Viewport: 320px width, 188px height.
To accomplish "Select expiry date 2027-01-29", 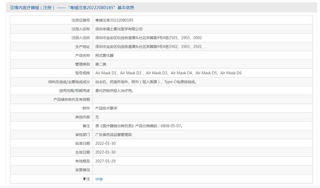I will pyautogui.click(x=105, y=161).
